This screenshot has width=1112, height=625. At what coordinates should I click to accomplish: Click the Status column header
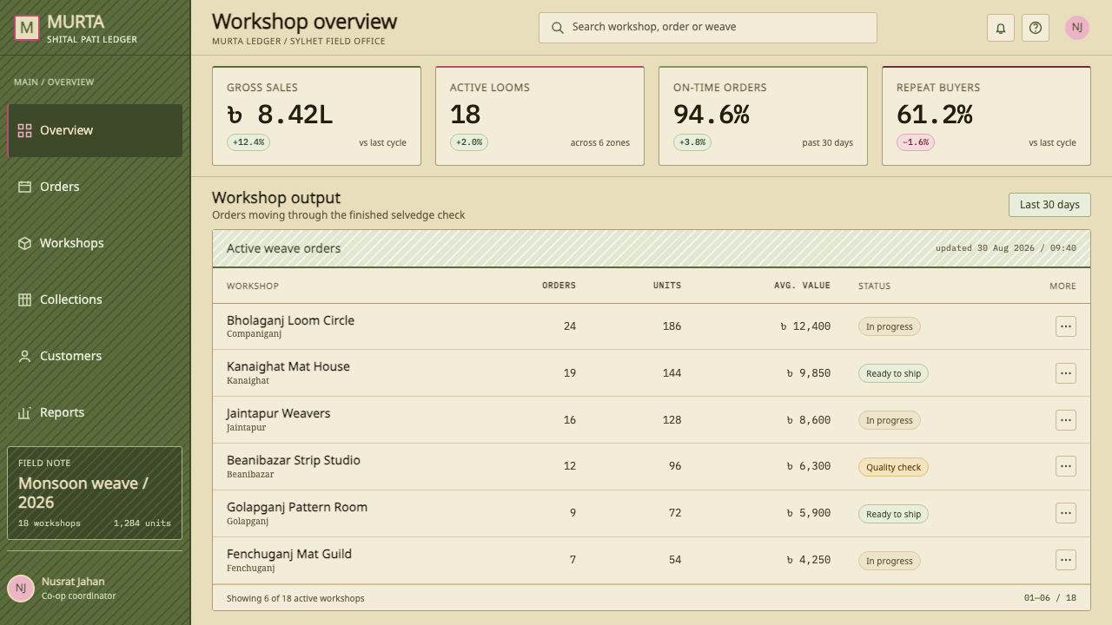coord(874,286)
